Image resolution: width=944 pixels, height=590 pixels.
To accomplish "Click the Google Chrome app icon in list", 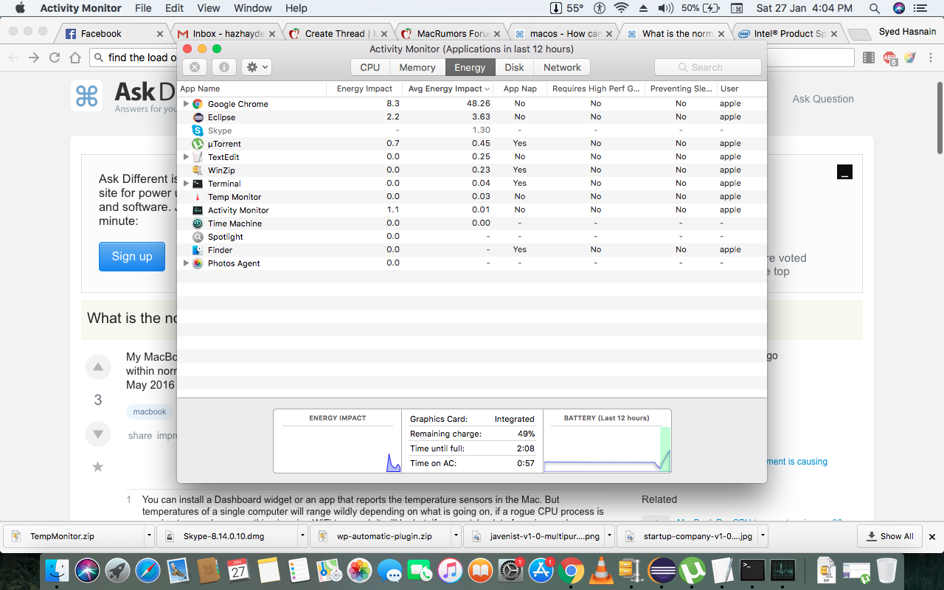I will [198, 104].
